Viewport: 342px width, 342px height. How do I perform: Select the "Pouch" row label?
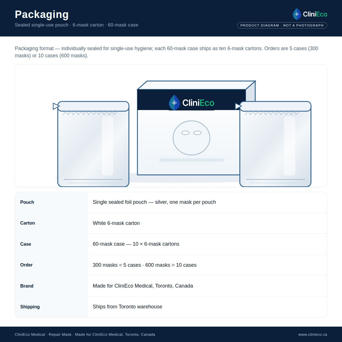click(x=27, y=202)
